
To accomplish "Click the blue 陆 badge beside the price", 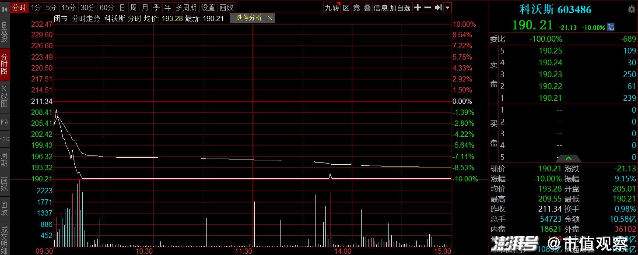I will point(611,27).
